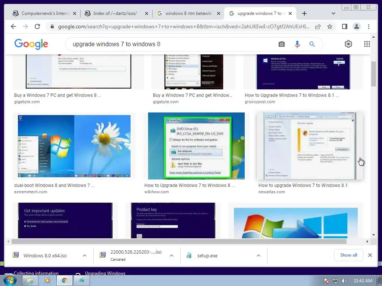Click the network tray icon
Screen dimensions: 382x286
(x=335, y=281)
